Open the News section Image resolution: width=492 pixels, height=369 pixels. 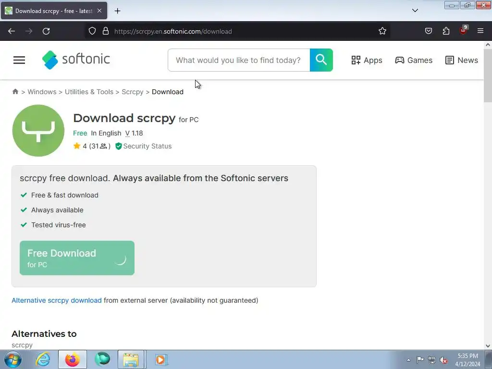coord(462,60)
